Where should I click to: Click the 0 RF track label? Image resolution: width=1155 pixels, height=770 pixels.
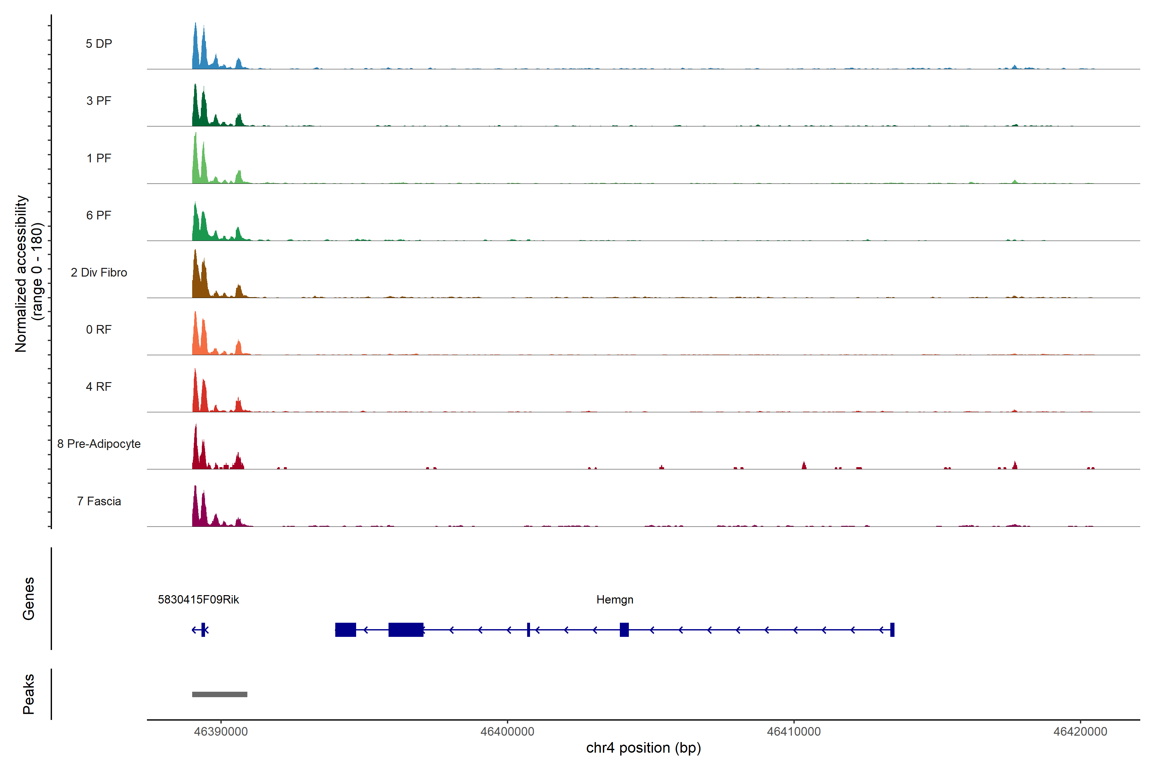click(99, 329)
